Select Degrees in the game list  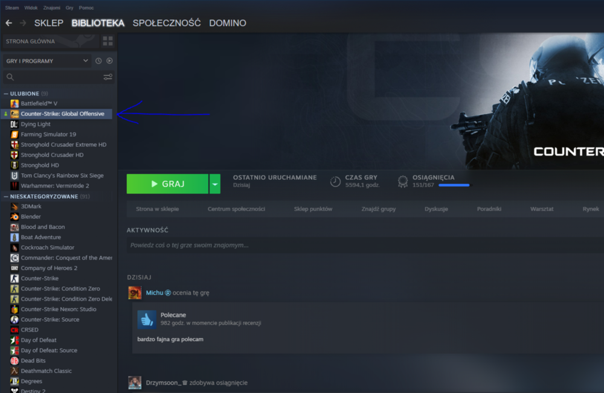pos(31,382)
